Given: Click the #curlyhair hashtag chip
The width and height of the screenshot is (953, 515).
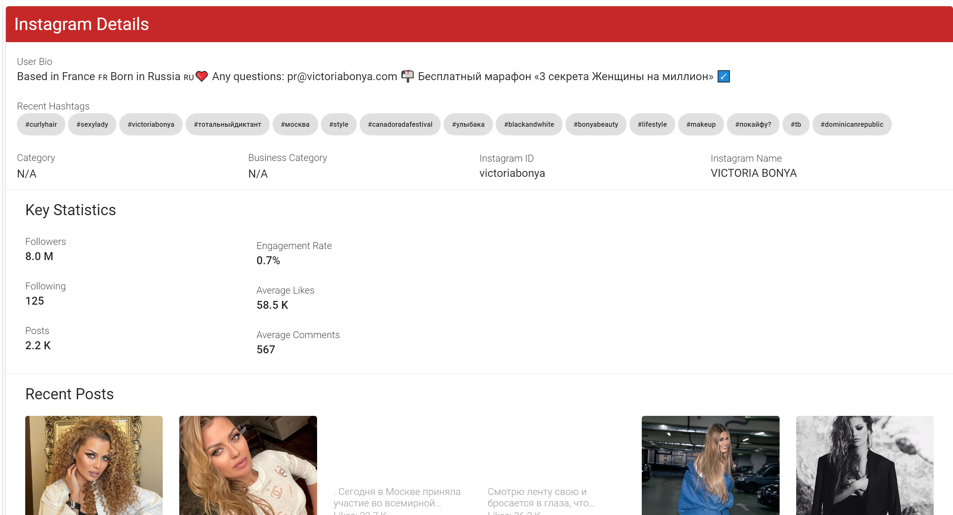Looking at the screenshot, I should 41,124.
